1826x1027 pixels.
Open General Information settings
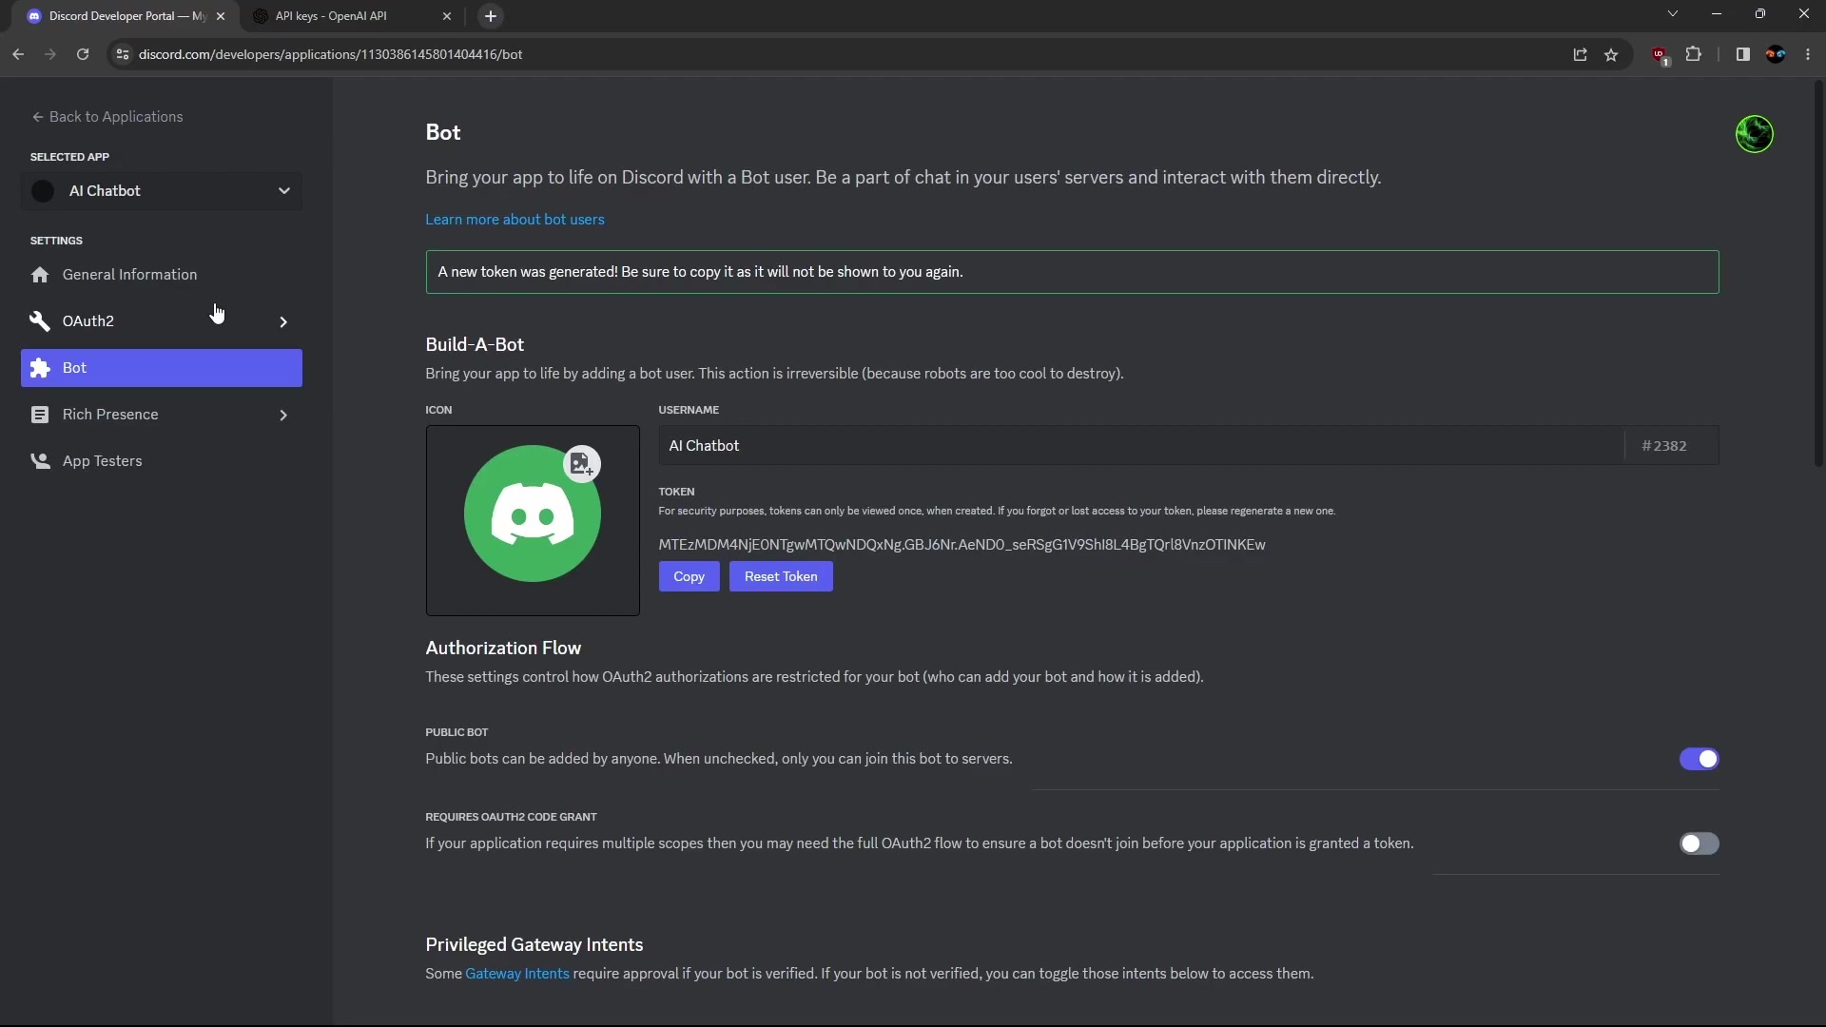[162, 275]
